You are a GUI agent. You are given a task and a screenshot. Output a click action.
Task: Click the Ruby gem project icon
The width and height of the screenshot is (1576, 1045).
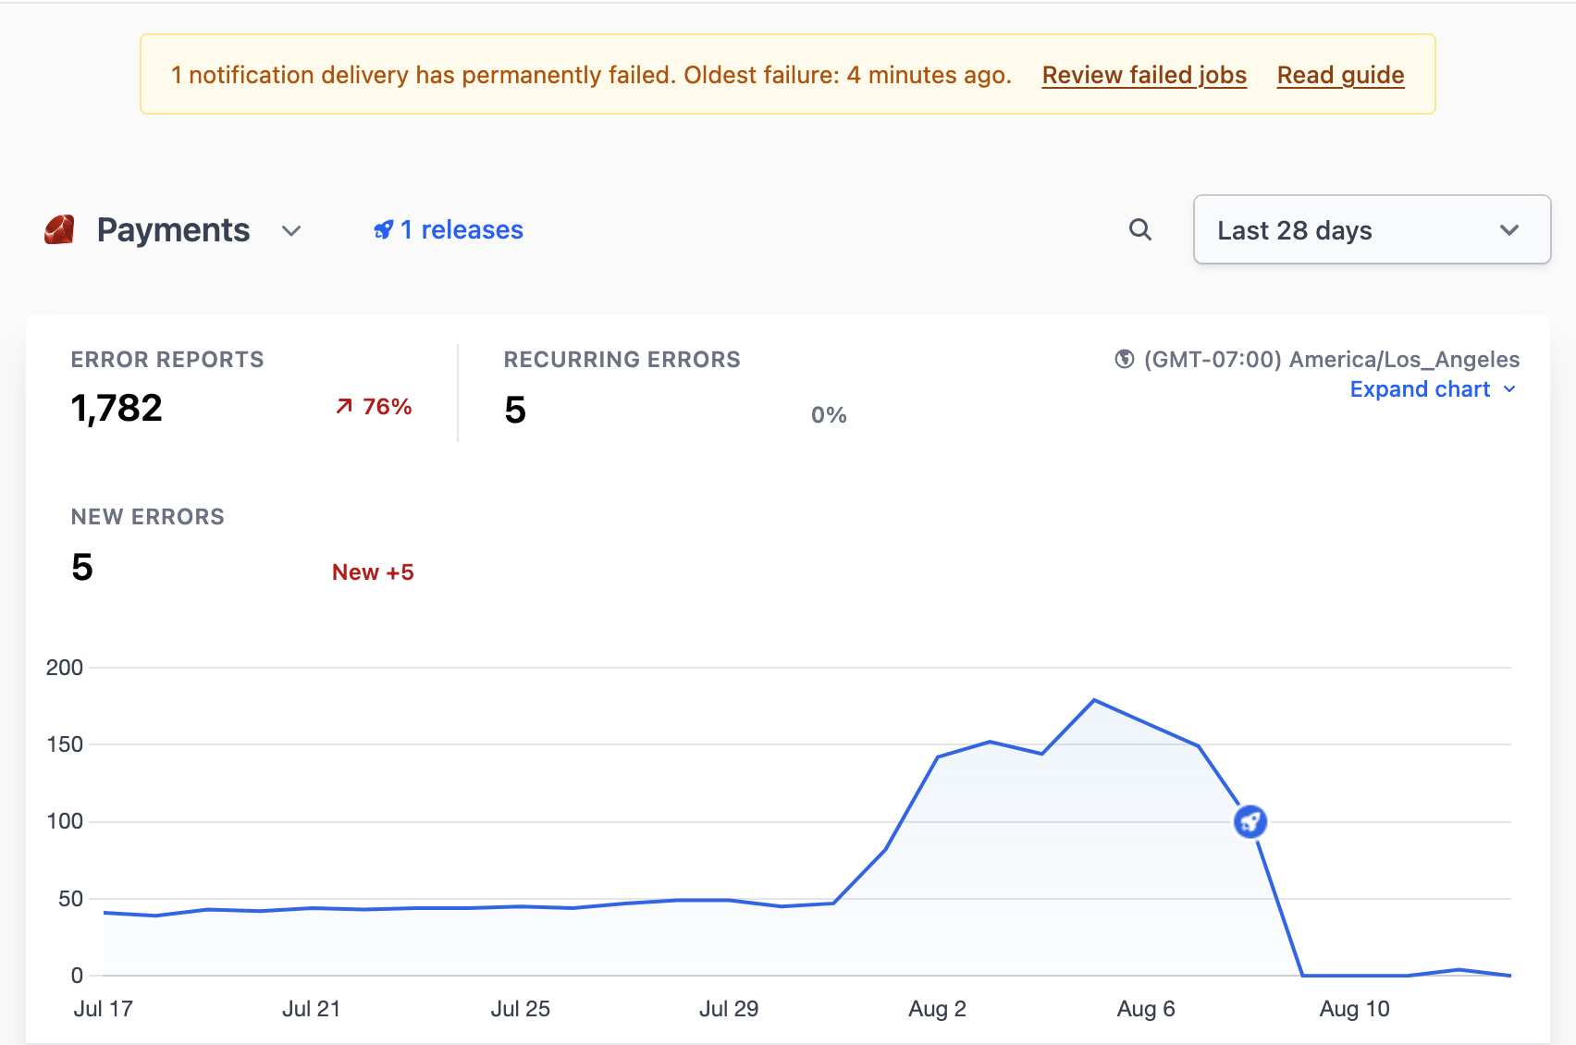[59, 230]
